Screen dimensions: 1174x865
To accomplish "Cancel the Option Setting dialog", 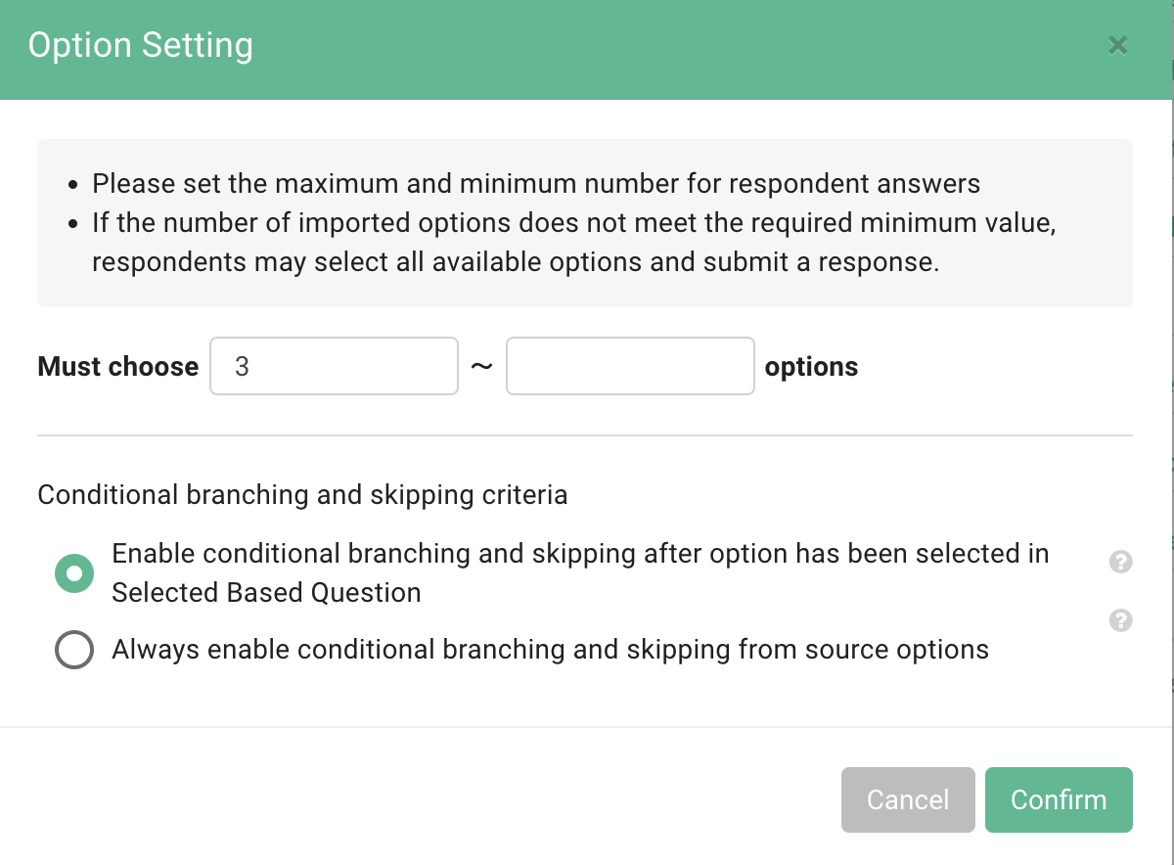I will (x=908, y=799).
